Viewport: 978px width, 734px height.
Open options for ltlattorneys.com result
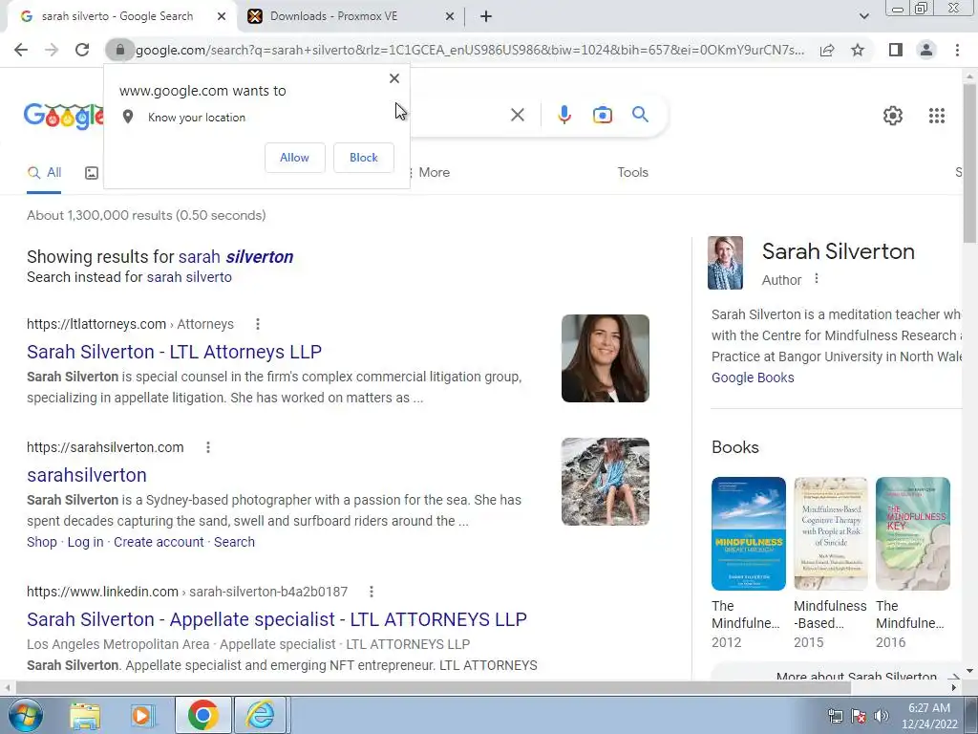[258, 324]
